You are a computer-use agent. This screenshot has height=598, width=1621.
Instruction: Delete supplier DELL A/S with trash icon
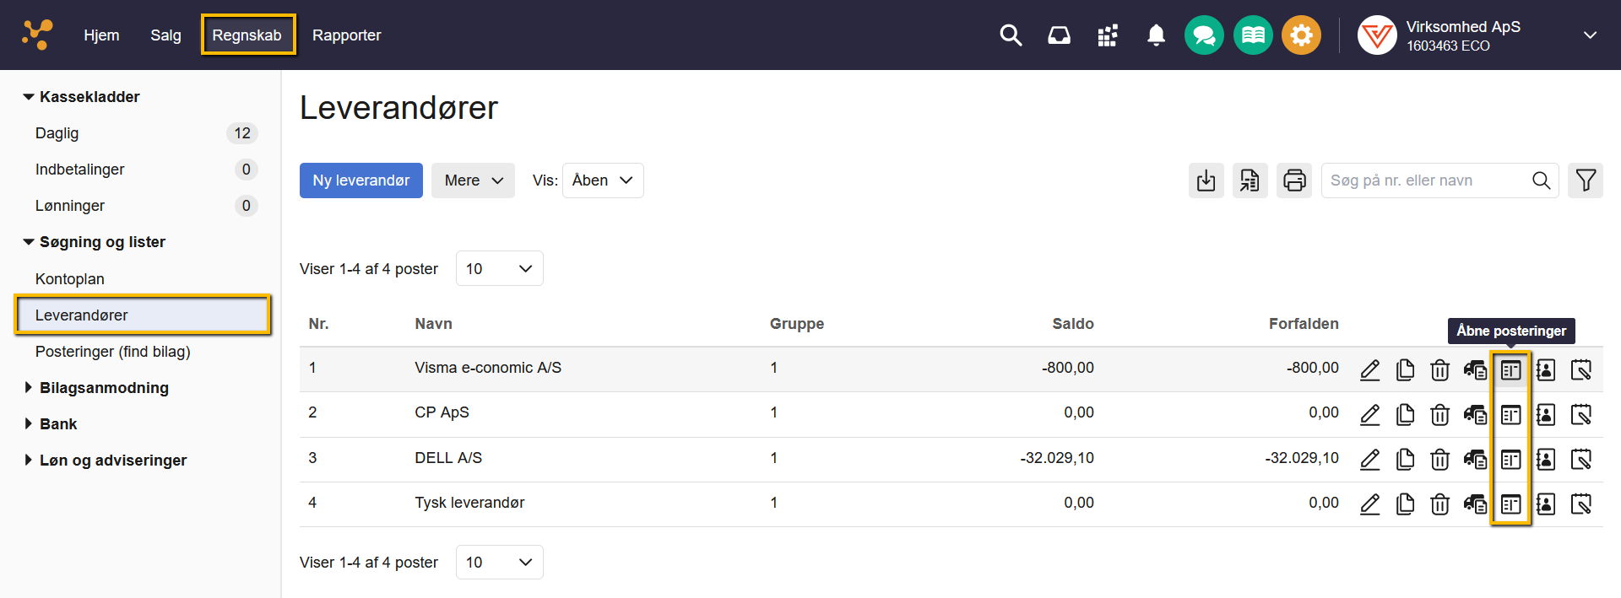(1439, 460)
